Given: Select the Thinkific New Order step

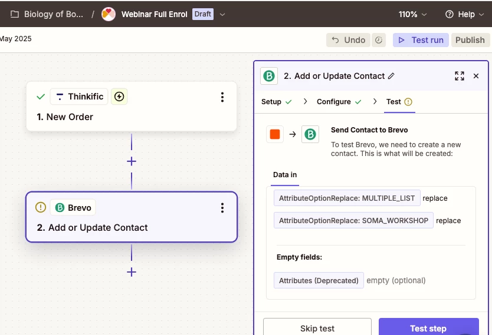Looking at the screenshot, I should [131, 107].
